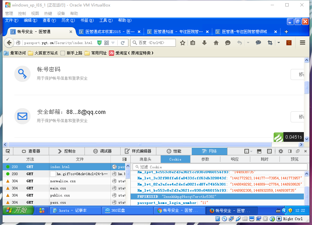Sort requests by 方法 column header
This screenshot has width=312, height=225.
click(30, 159)
